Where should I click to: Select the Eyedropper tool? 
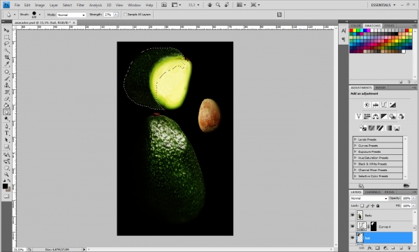pos(6,64)
